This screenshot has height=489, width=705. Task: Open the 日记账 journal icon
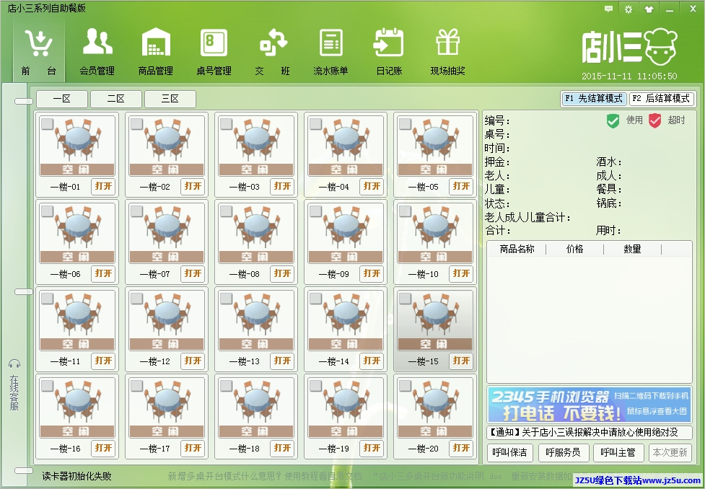tap(389, 44)
